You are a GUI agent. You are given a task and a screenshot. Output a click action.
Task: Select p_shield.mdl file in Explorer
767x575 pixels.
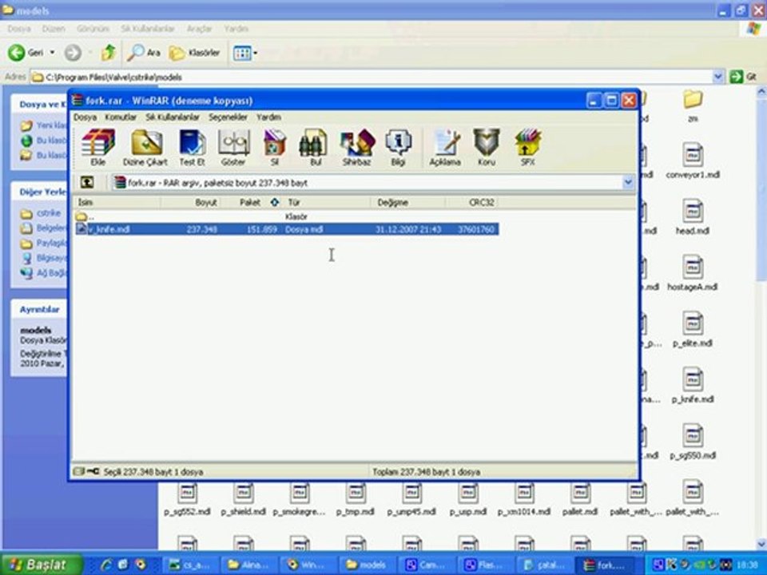pos(243,498)
